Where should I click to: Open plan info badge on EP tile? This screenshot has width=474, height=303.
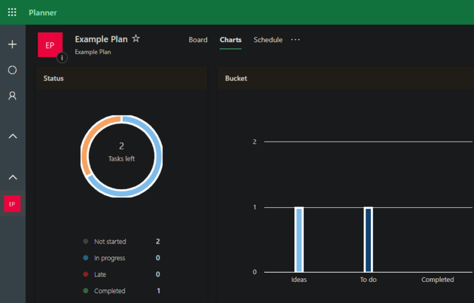coord(62,58)
